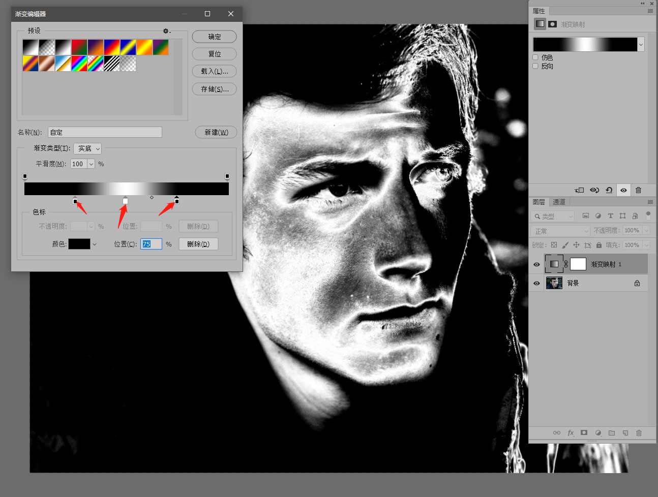
Task: Filter layers by smart objects icon
Action: click(x=635, y=216)
